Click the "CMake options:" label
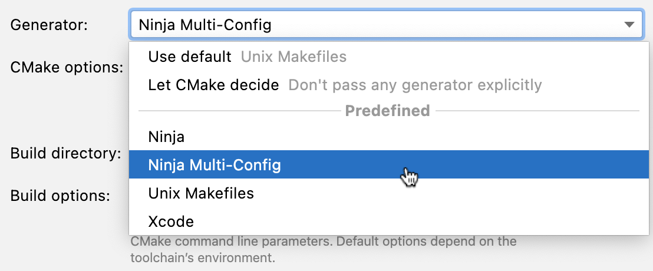Image resolution: width=653 pixels, height=271 pixels. [x=67, y=67]
